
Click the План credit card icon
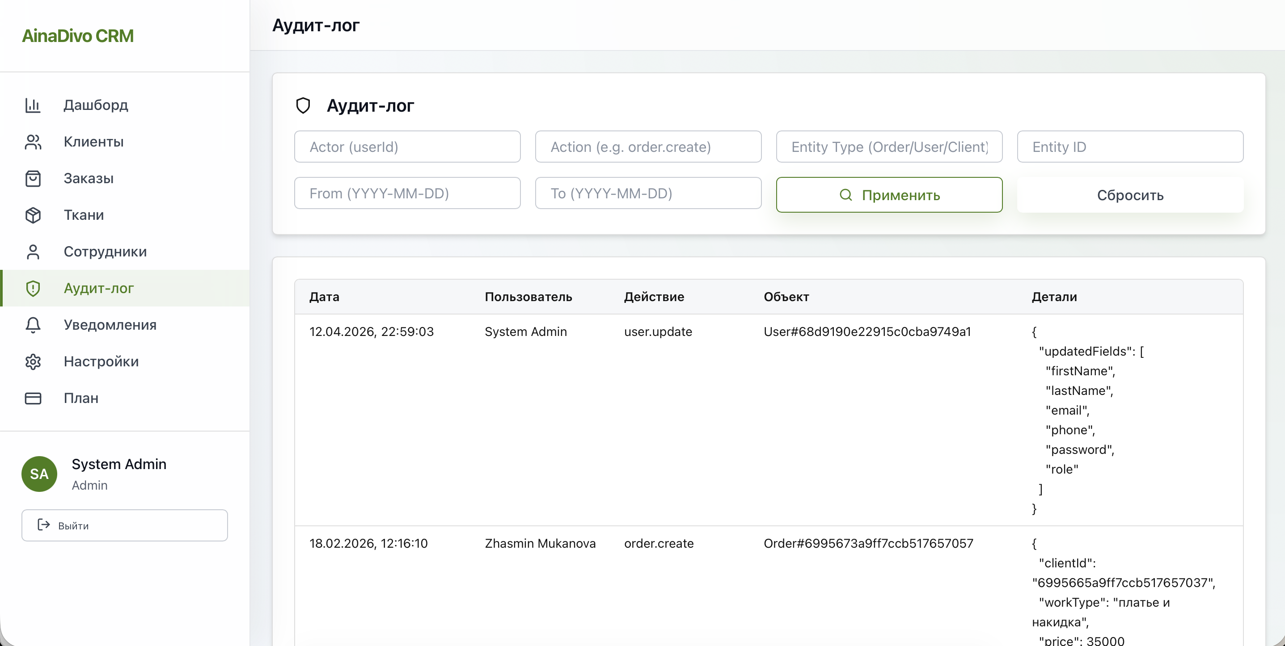[33, 398]
